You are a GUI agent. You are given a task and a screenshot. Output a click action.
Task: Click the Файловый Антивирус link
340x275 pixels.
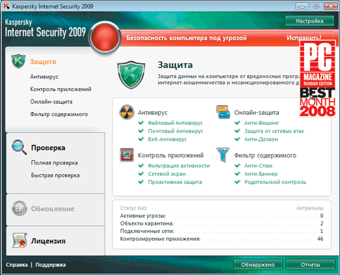click(x=175, y=123)
